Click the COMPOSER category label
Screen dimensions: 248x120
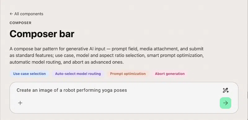click(x=20, y=23)
